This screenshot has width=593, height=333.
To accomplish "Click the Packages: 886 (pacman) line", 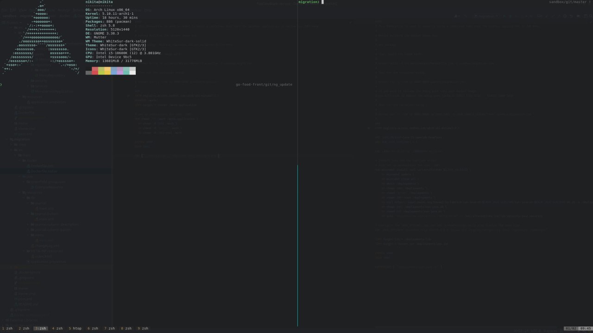I will click(x=108, y=22).
